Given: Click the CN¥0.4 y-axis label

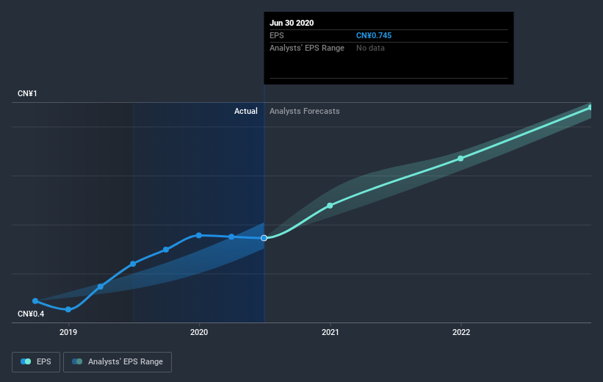Looking at the screenshot, I should 31,314.
